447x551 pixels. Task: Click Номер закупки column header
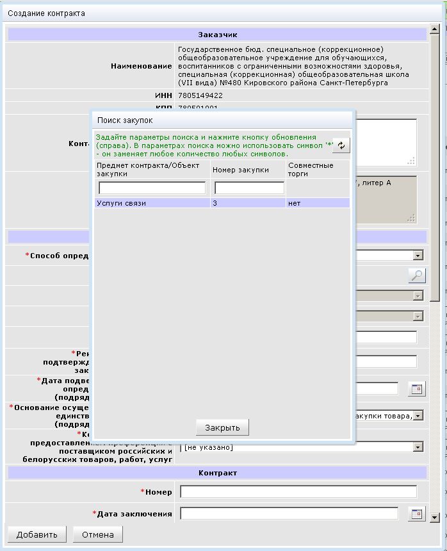(x=248, y=169)
